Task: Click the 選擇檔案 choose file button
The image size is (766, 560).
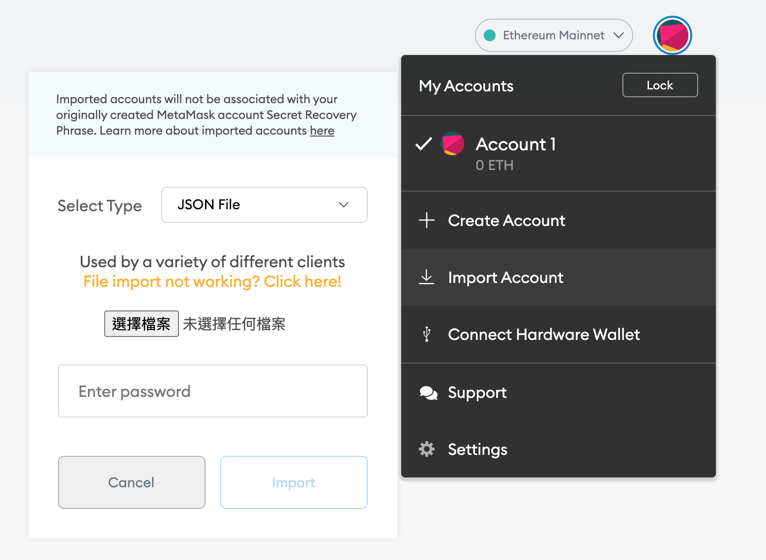Action: pyautogui.click(x=142, y=324)
